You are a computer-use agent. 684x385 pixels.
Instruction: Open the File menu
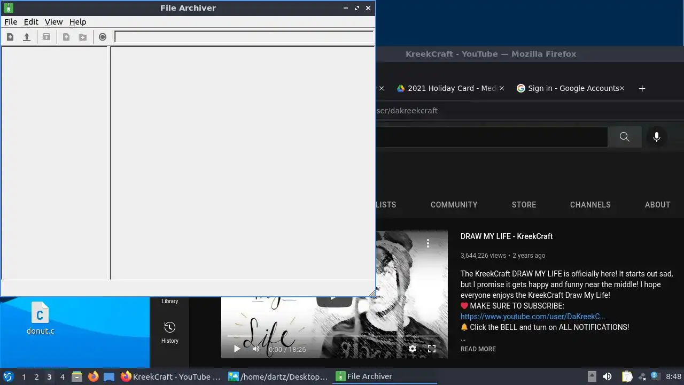coord(11,22)
